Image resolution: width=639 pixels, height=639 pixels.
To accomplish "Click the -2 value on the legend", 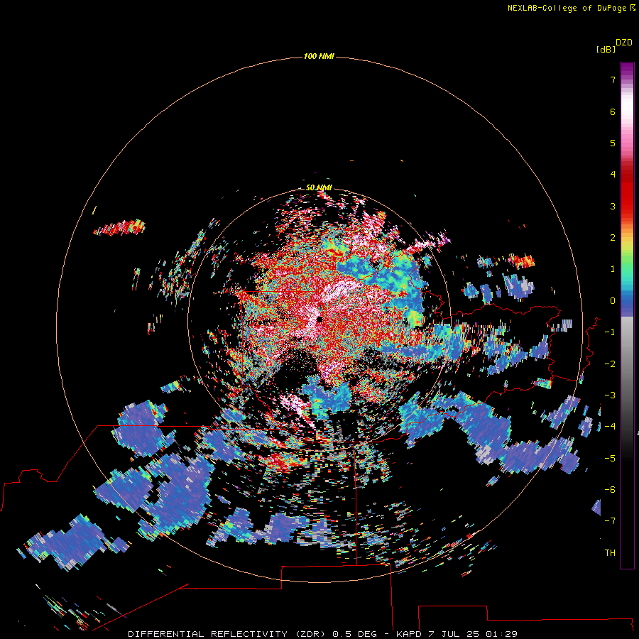I will pyautogui.click(x=610, y=364).
